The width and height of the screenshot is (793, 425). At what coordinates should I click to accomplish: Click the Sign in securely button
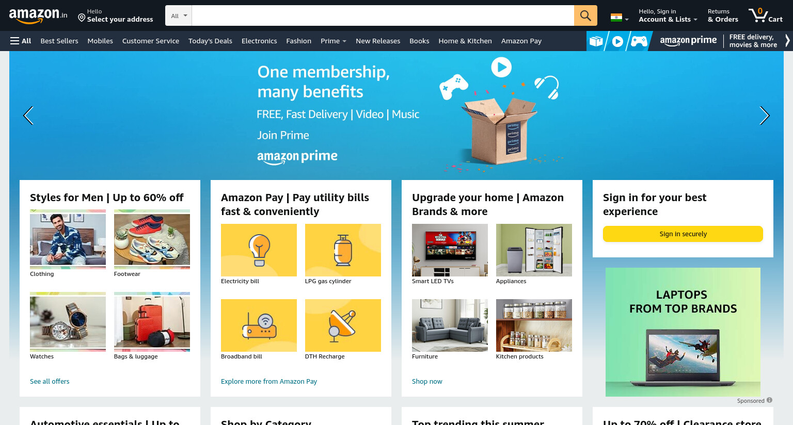[x=683, y=234]
